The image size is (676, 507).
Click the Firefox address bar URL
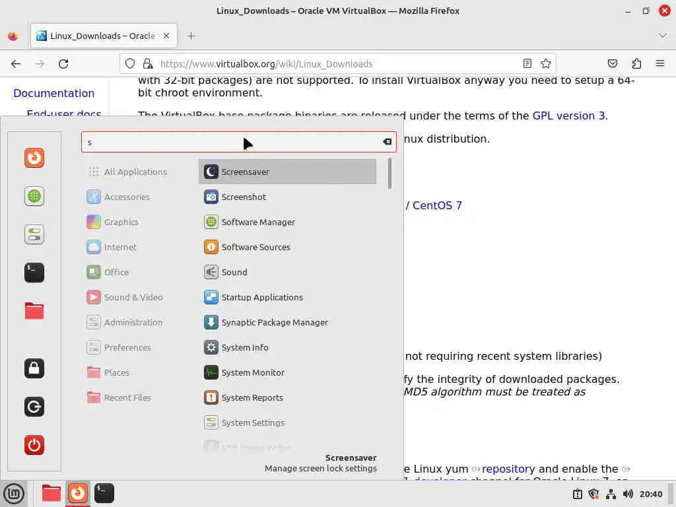(266, 64)
